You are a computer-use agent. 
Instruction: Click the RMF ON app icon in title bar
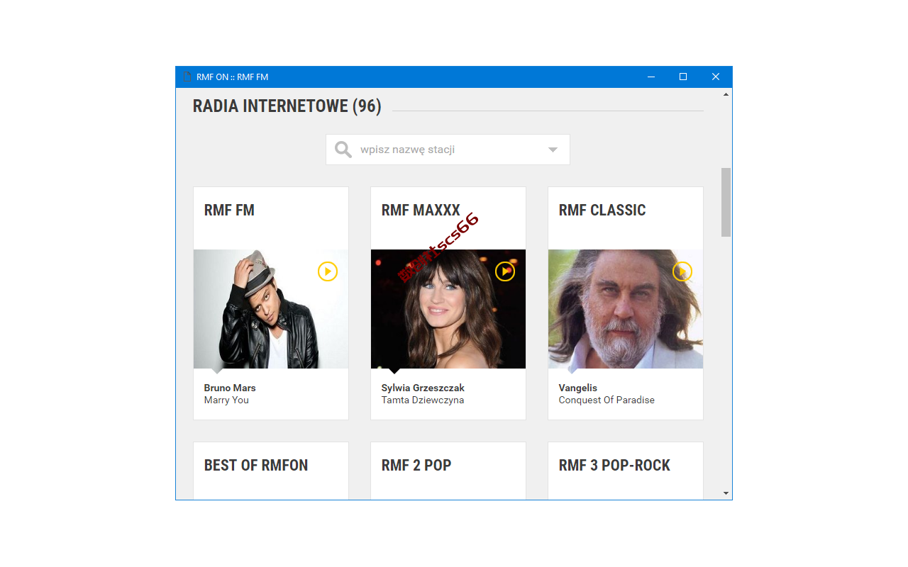(x=187, y=77)
